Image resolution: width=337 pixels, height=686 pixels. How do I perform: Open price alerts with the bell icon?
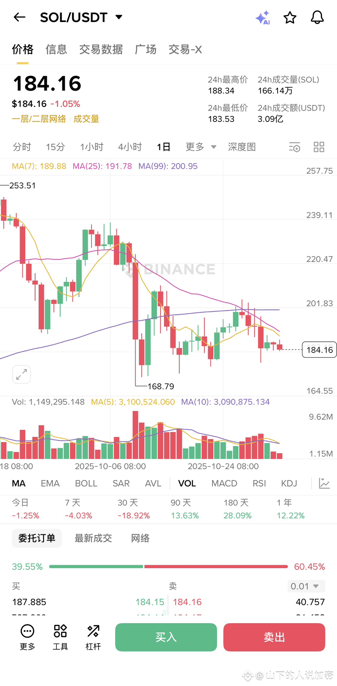tap(317, 18)
